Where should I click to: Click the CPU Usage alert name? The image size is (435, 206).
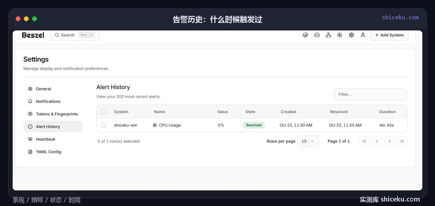[x=170, y=125]
